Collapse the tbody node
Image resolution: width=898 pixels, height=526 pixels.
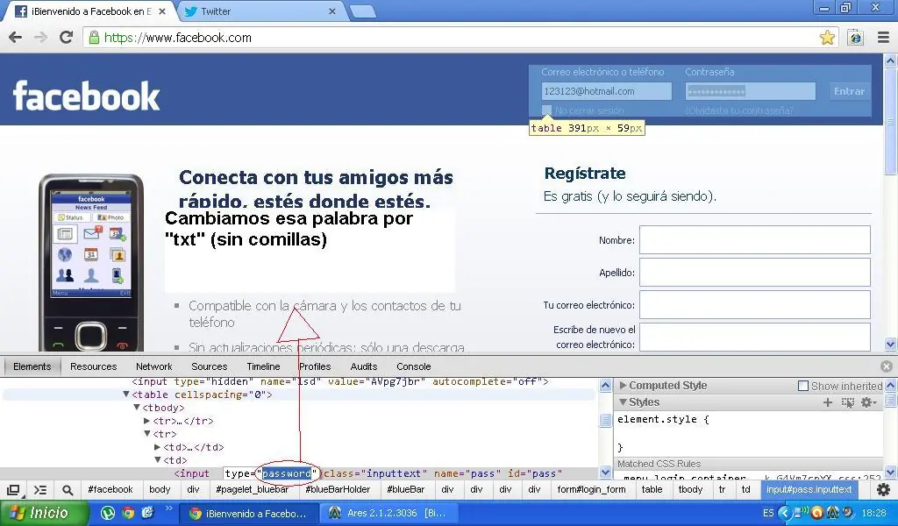[x=137, y=408]
